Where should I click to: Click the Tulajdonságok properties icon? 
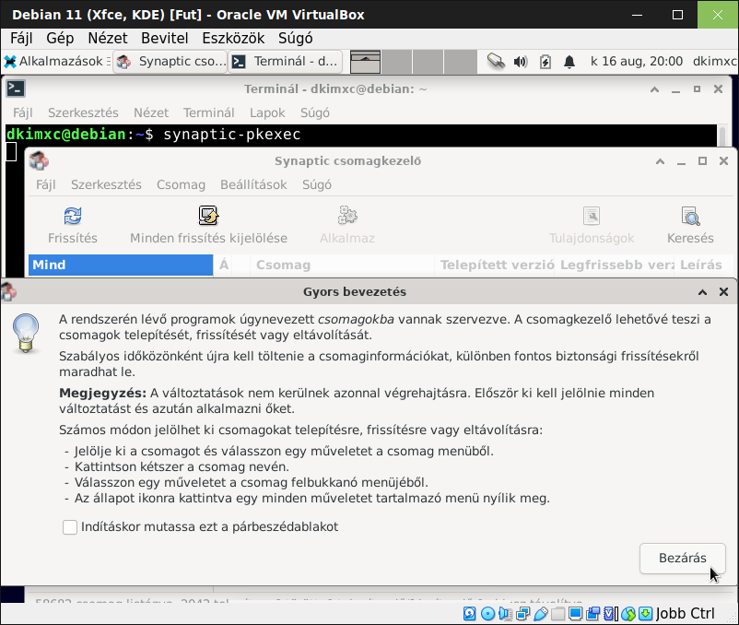[x=592, y=216]
